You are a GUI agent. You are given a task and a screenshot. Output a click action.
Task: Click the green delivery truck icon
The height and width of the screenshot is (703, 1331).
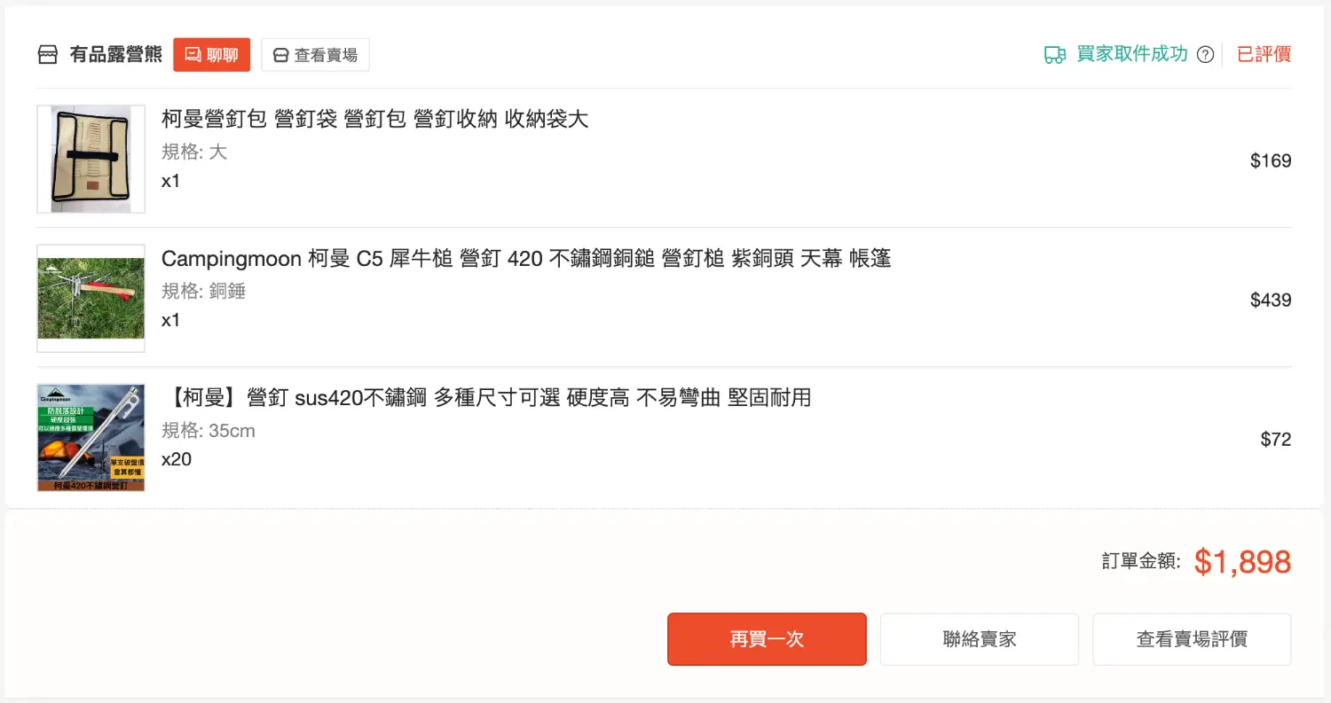(x=1054, y=55)
